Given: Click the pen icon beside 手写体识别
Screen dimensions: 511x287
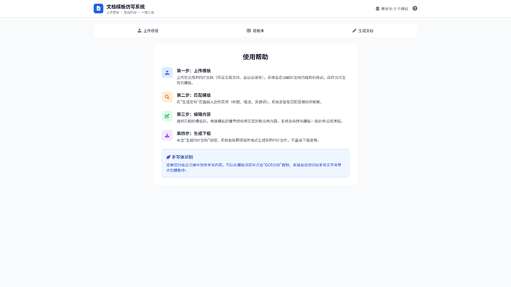Looking at the screenshot, I should pos(169,157).
